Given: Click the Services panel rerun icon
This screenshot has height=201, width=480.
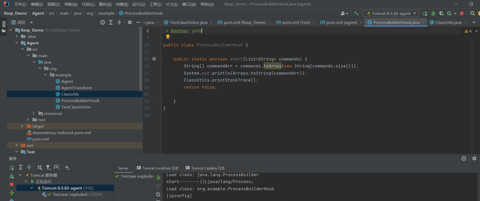Looking at the screenshot, I should (12, 168).
